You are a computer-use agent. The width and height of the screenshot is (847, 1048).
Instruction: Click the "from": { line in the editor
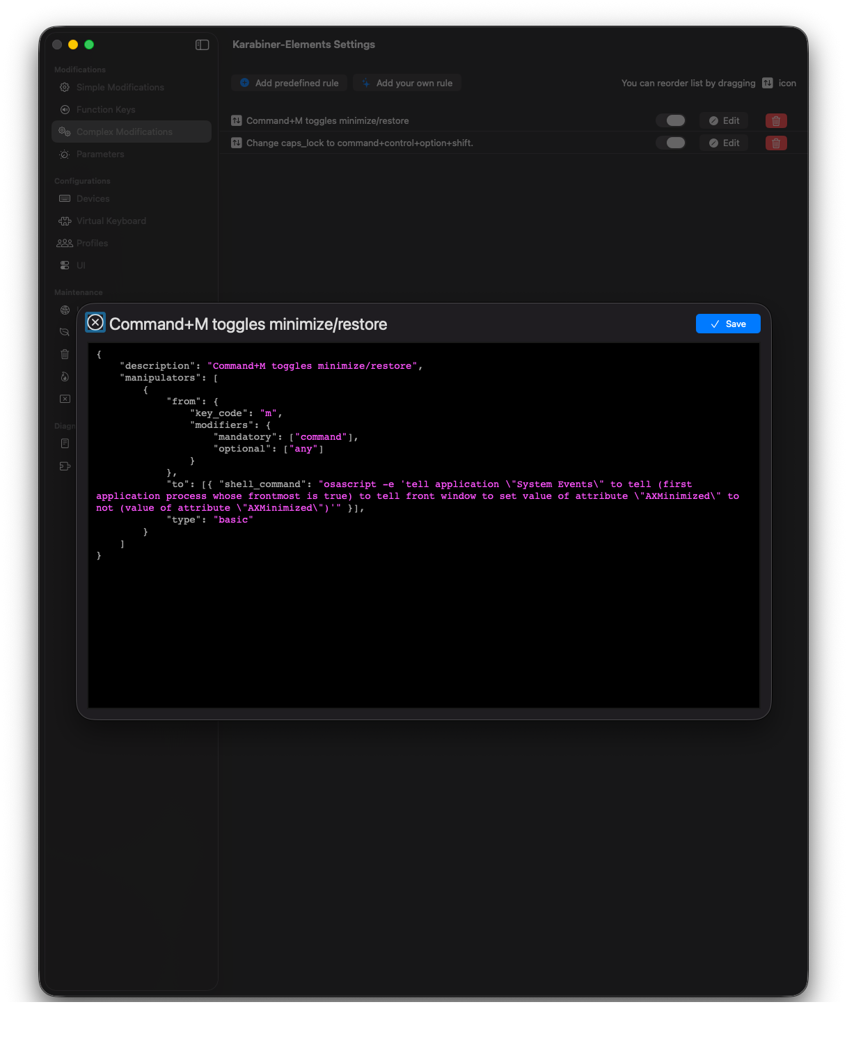pos(192,402)
